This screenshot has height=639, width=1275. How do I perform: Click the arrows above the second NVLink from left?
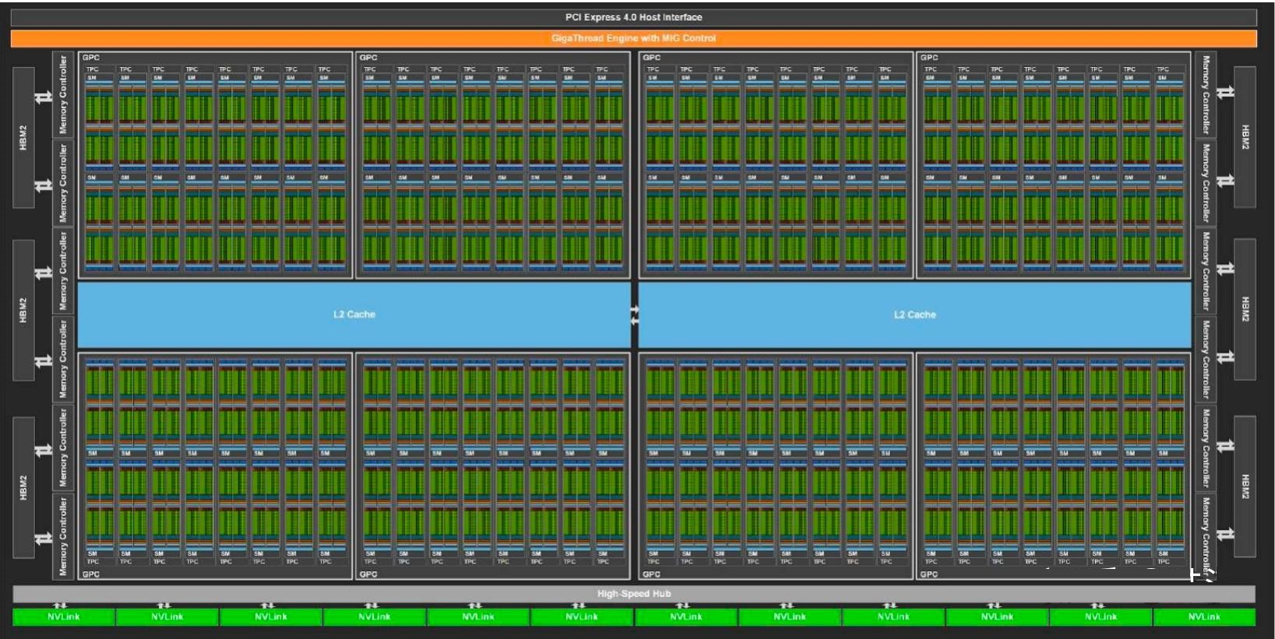click(x=164, y=606)
